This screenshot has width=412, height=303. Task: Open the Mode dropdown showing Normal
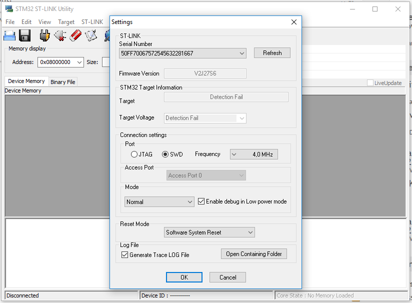point(159,202)
